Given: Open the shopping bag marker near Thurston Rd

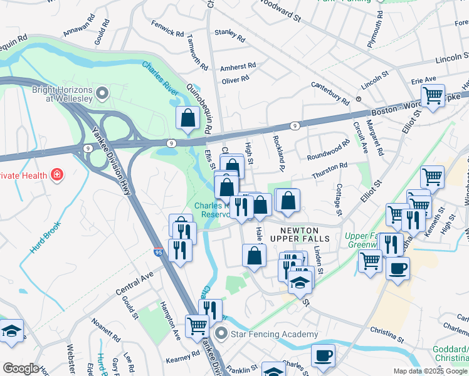Looking at the screenshot, I should coord(288,201).
